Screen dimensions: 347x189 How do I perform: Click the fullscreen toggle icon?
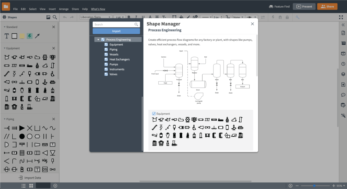(x=341, y=17)
